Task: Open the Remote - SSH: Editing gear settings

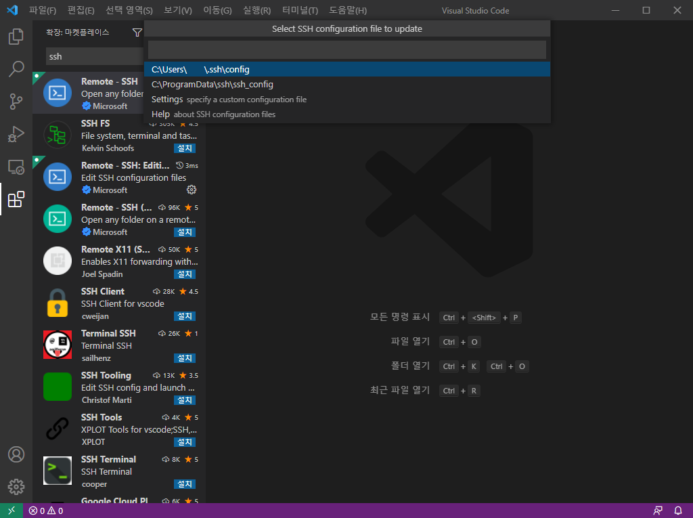Action: point(192,190)
